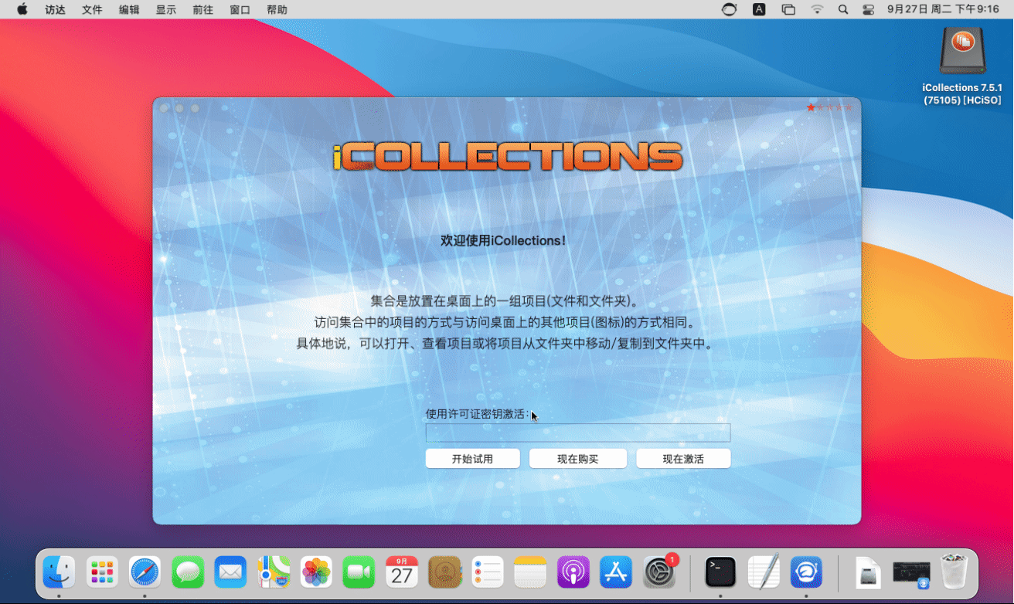Open Podcasts from the Dock
The height and width of the screenshot is (604, 1014).
click(573, 572)
